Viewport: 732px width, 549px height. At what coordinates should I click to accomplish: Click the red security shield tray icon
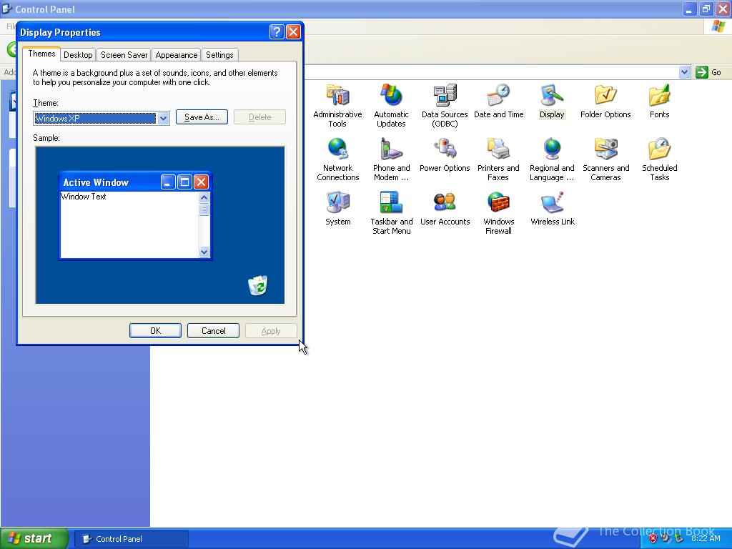pyautogui.click(x=653, y=538)
